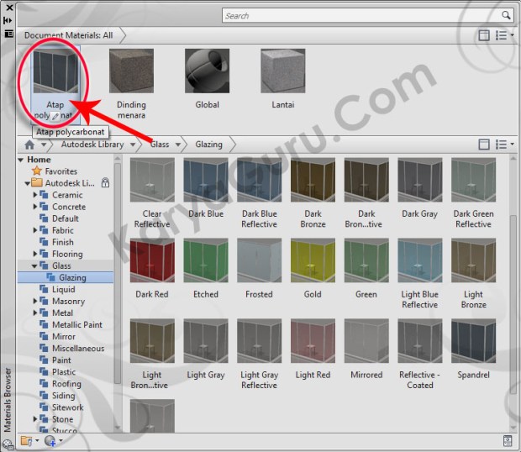
Task: Open library view options dropdown
Action: [505, 145]
